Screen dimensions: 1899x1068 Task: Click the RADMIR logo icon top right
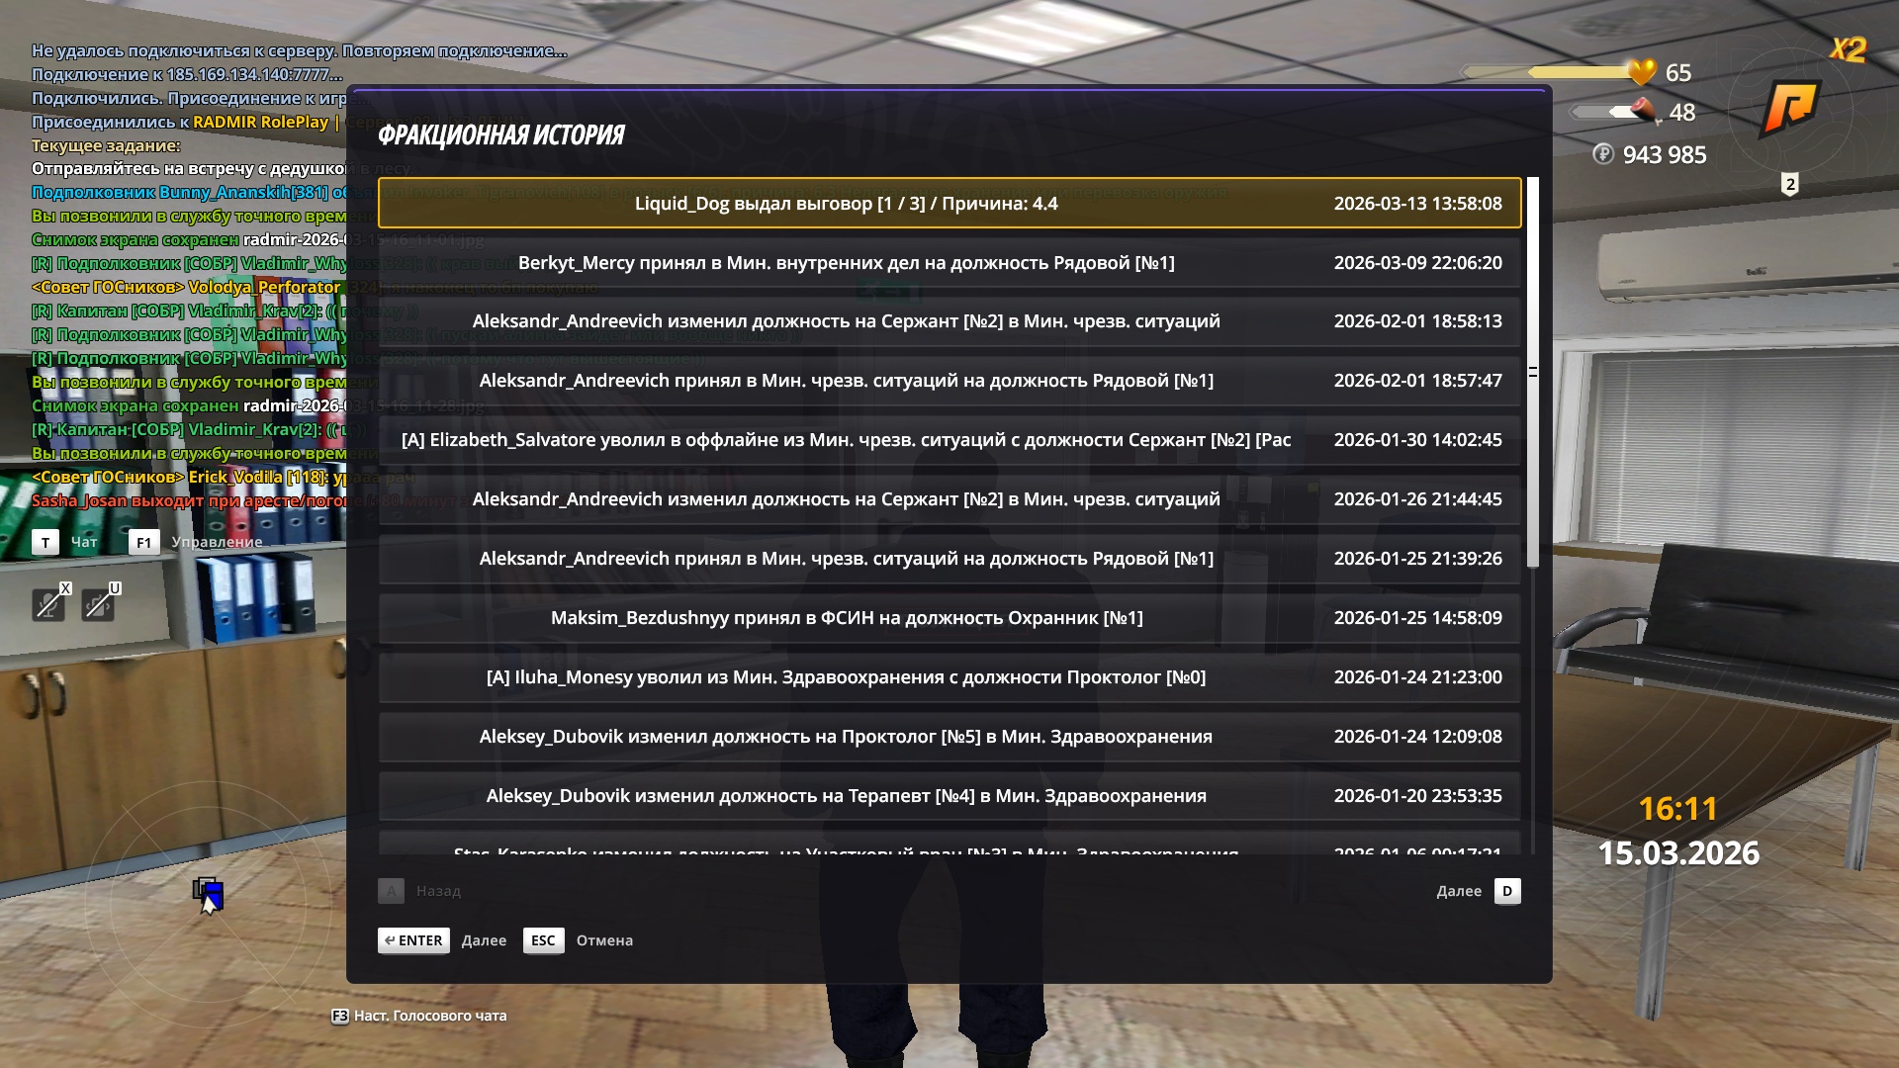point(1789,107)
